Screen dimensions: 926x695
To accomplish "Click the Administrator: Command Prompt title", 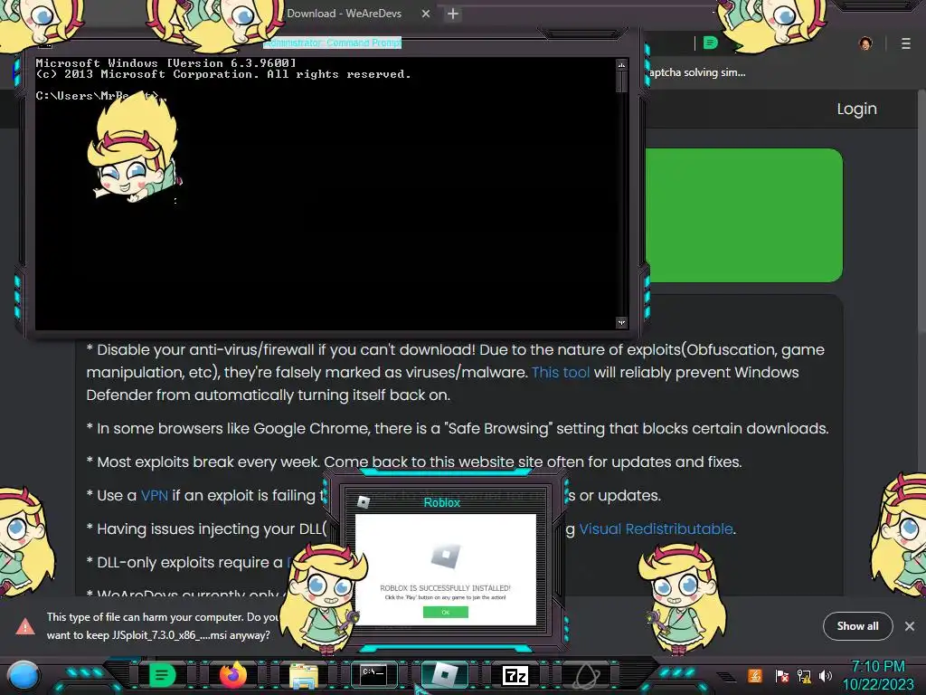I will pos(332,43).
